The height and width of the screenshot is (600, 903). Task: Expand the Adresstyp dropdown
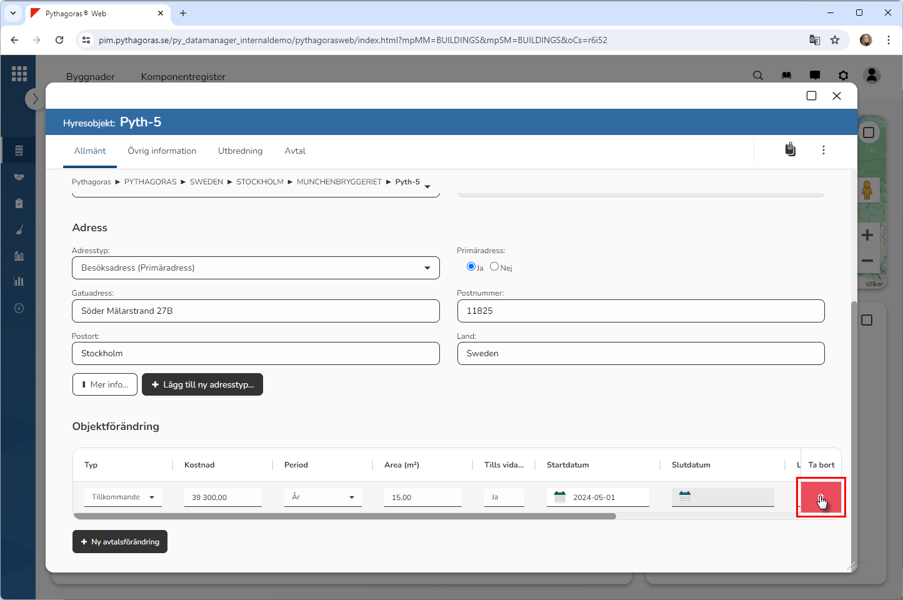(427, 268)
